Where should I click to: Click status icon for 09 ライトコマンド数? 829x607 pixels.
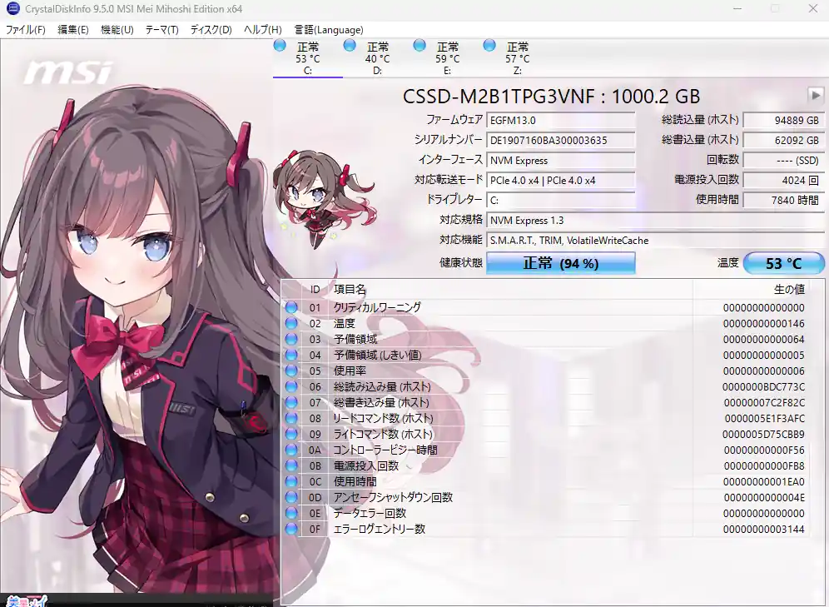click(x=291, y=434)
